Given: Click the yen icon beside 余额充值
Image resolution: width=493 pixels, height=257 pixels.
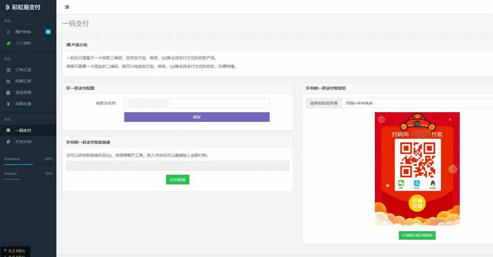Looking at the screenshot, I should (9, 104).
